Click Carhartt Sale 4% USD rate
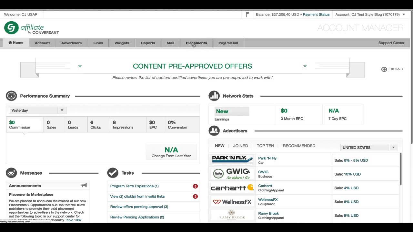Viewport: 413px width, 232px height. (x=347, y=188)
